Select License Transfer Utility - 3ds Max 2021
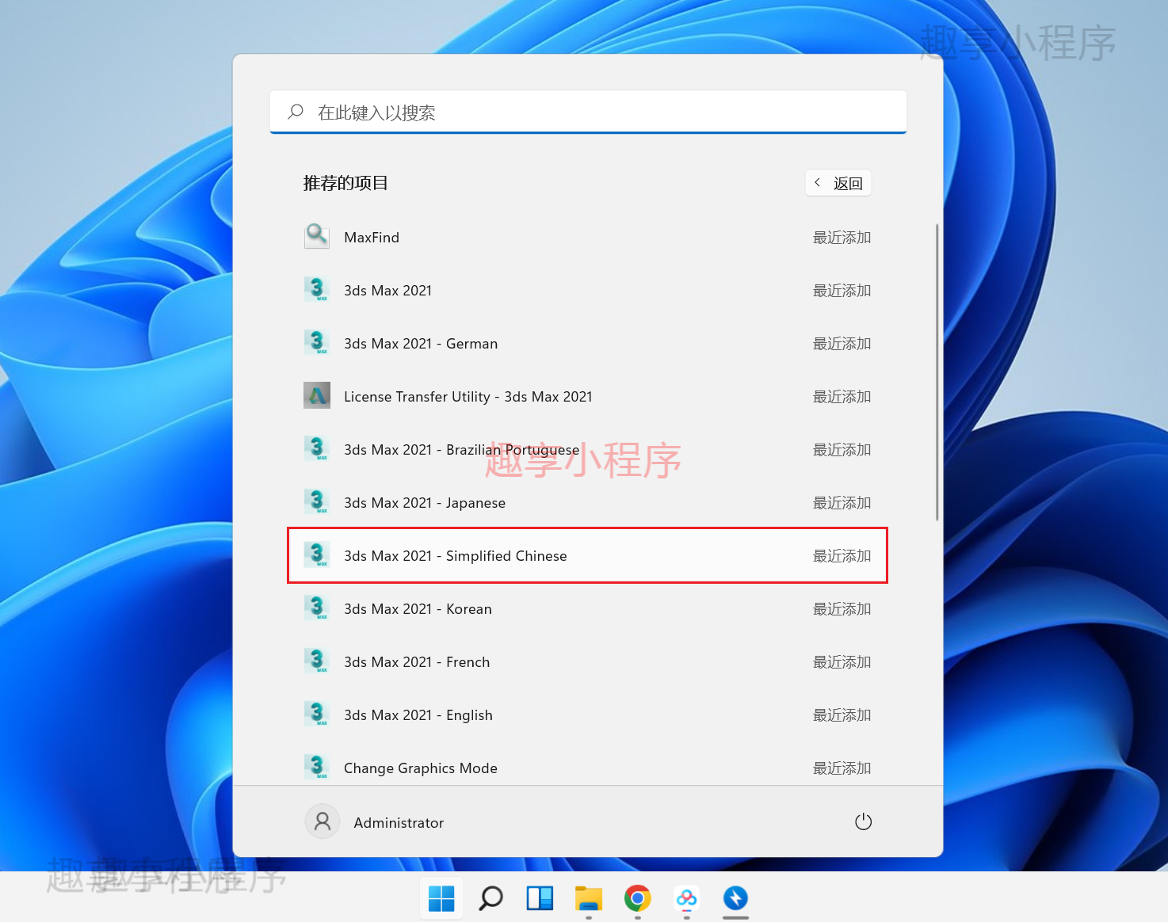The height and width of the screenshot is (922, 1168). click(468, 396)
